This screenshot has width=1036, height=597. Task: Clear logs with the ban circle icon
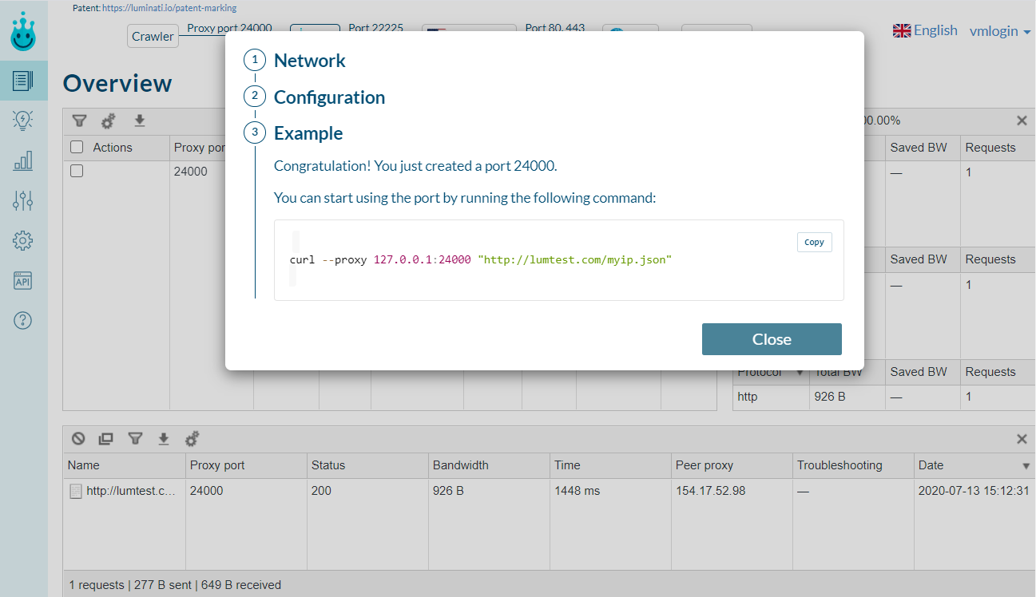coord(78,438)
